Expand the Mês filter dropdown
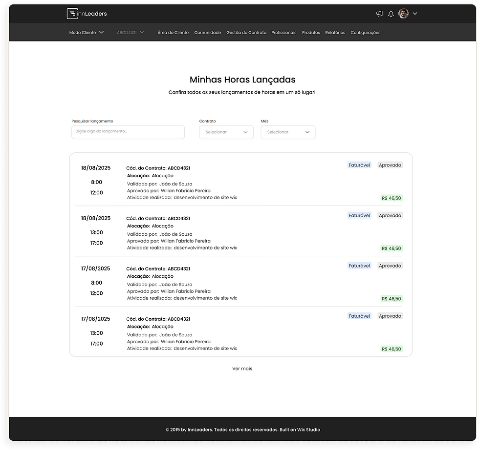Screen dimensions: 479x452 coord(288,132)
